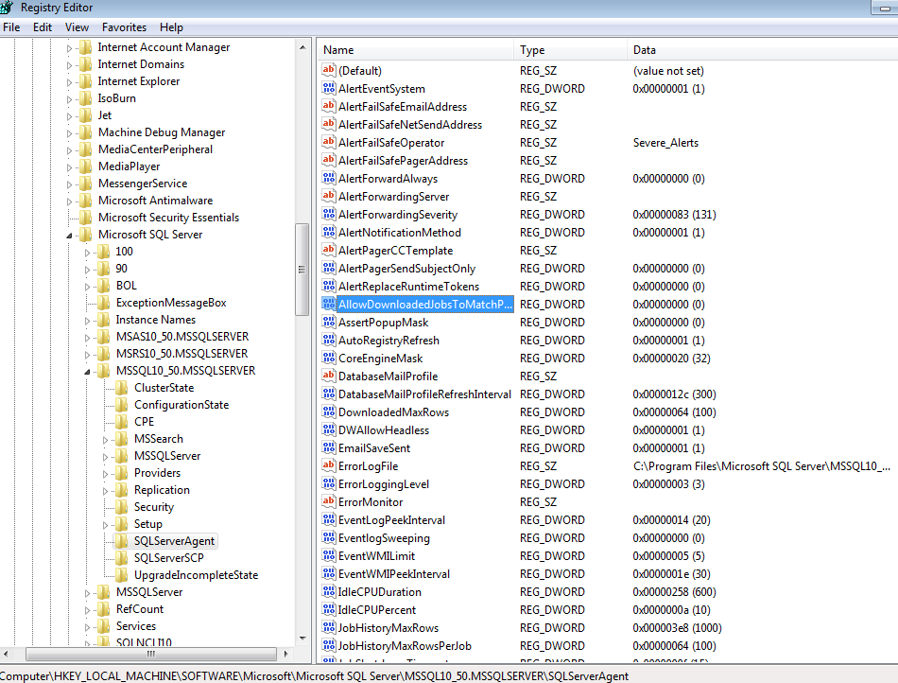Sort values by Name column header
The height and width of the screenshot is (683, 898).
(416, 50)
